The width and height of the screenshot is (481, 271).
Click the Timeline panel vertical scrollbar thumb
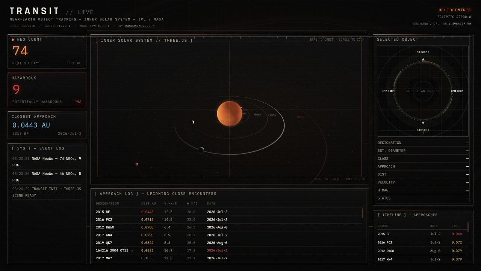468,227
